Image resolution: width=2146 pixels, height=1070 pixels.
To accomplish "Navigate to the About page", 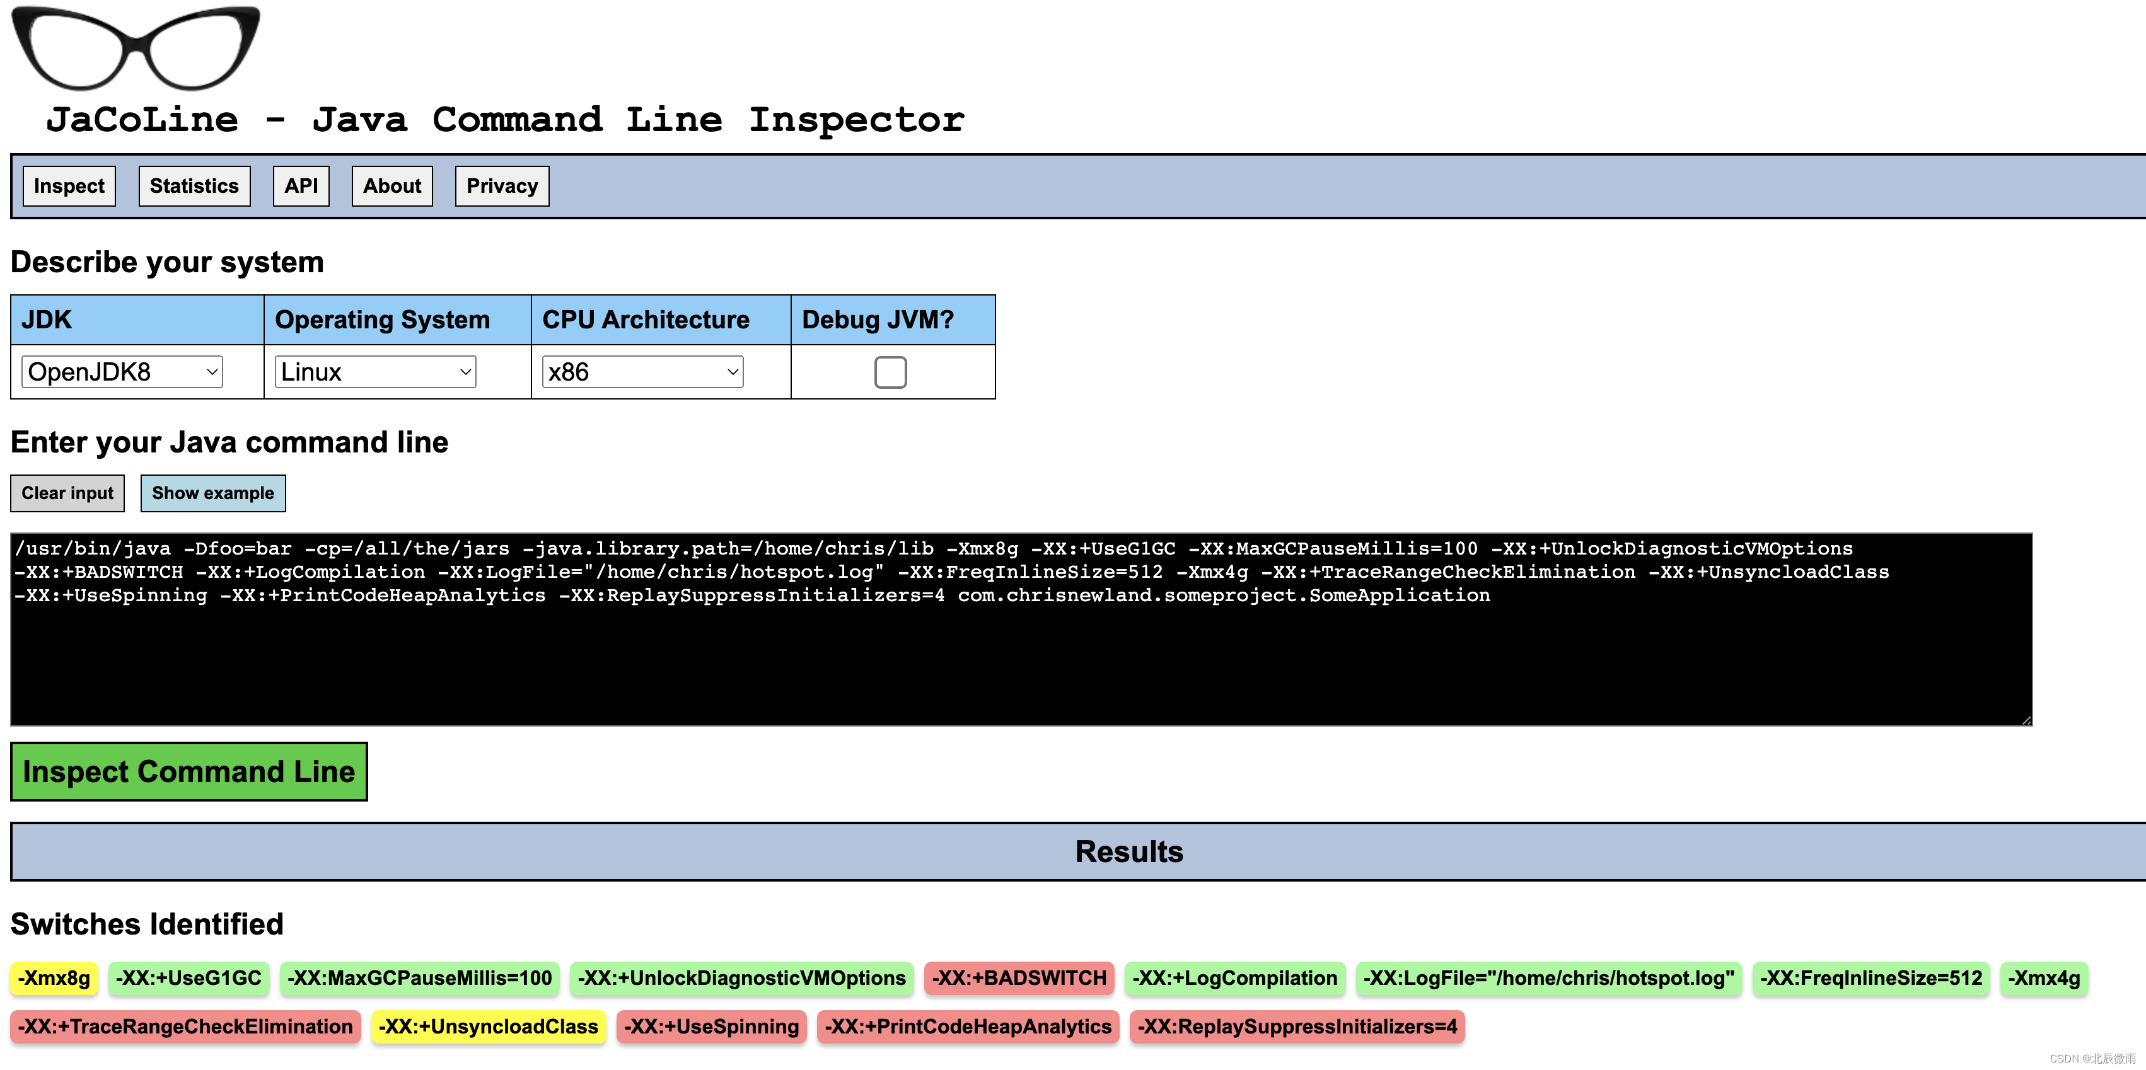I will click(x=391, y=186).
